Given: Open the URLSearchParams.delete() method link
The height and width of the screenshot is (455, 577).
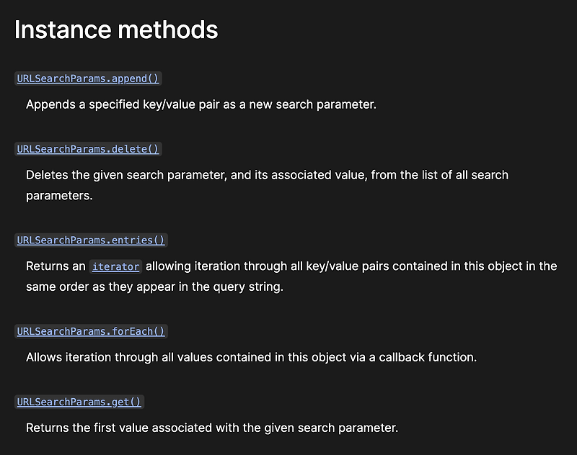Looking at the screenshot, I should coord(87,149).
